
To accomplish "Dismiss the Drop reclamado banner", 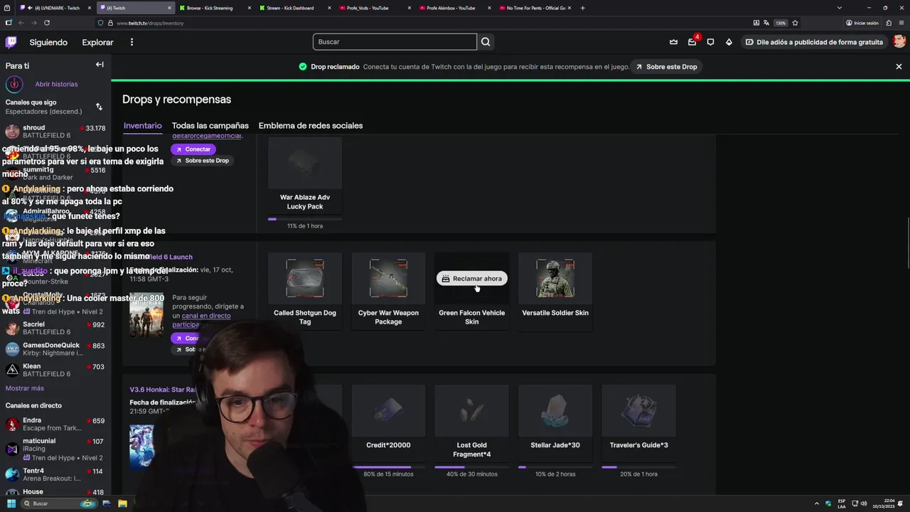I will coord(899,66).
